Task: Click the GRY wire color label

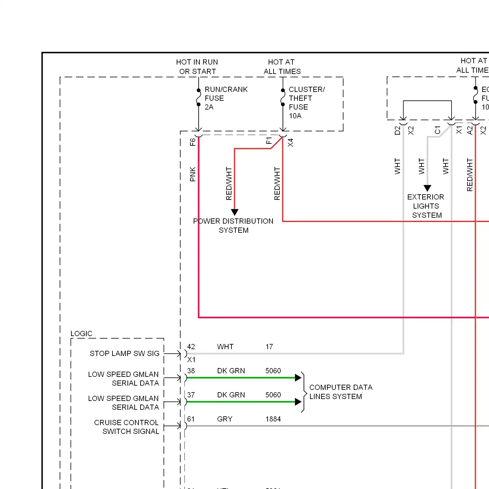Action: pos(225,419)
